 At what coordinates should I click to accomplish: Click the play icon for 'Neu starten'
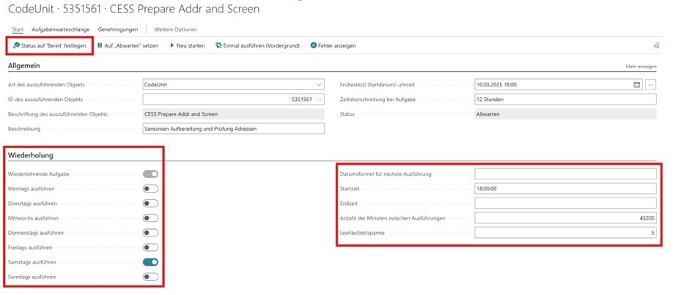pos(172,45)
